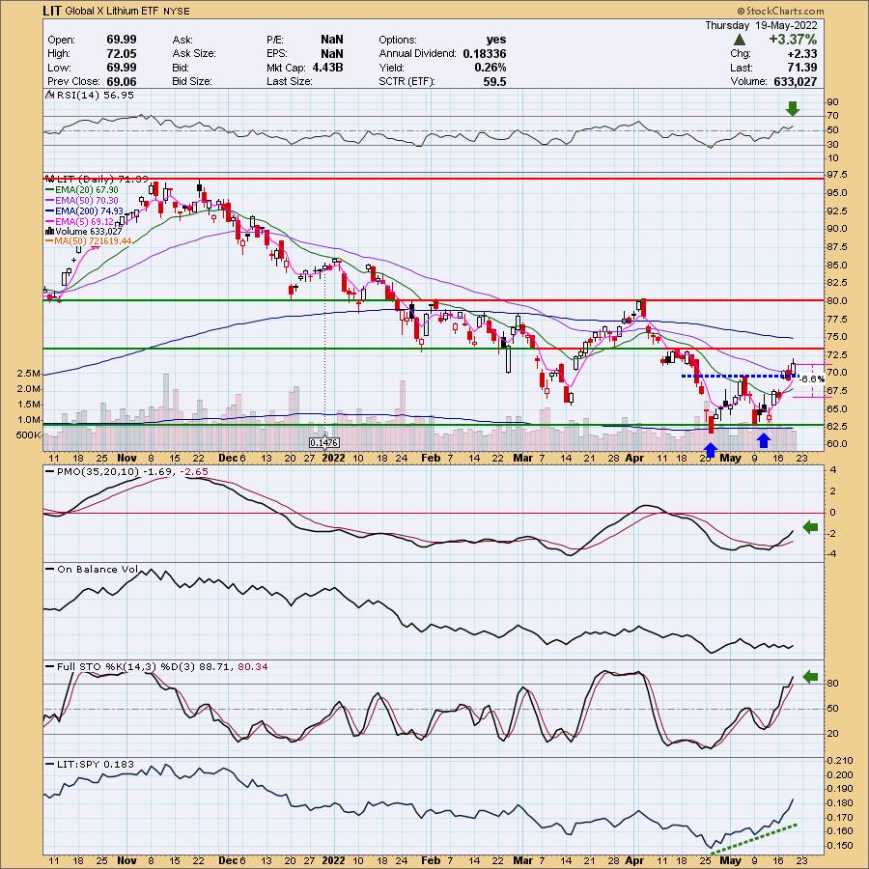Click the High value 72.05
Viewport: 869px width, 869px height.
[x=122, y=54]
